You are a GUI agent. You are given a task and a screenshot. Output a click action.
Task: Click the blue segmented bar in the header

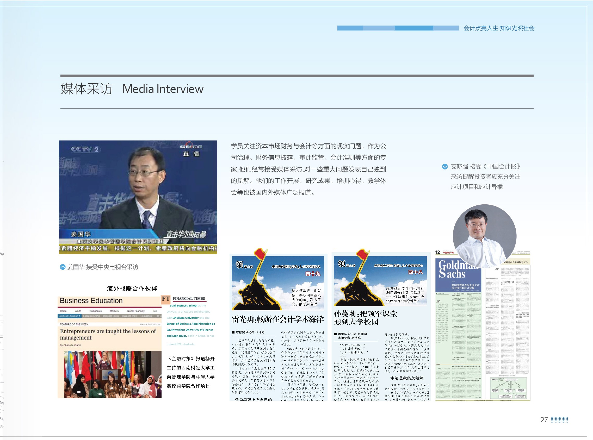(x=398, y=28)
